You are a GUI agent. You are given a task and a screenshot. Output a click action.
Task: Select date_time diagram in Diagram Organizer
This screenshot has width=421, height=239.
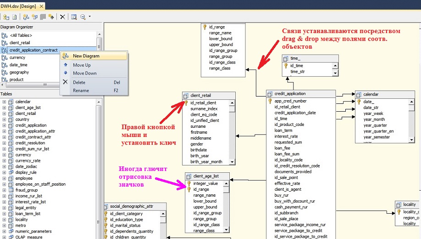pyautogui.click(x=18, y=65)
